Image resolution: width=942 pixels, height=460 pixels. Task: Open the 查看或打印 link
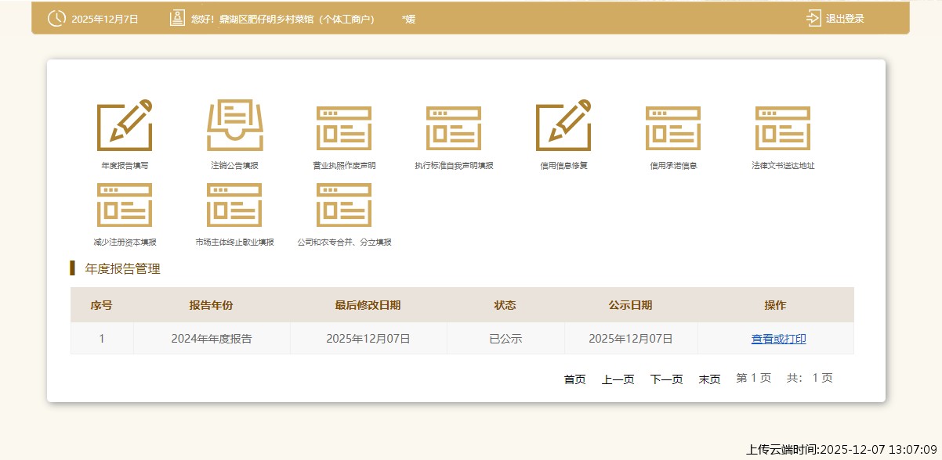click(778, 339)
